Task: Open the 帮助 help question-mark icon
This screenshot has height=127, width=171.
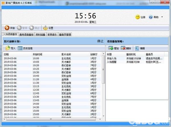Action: [150, 17]
